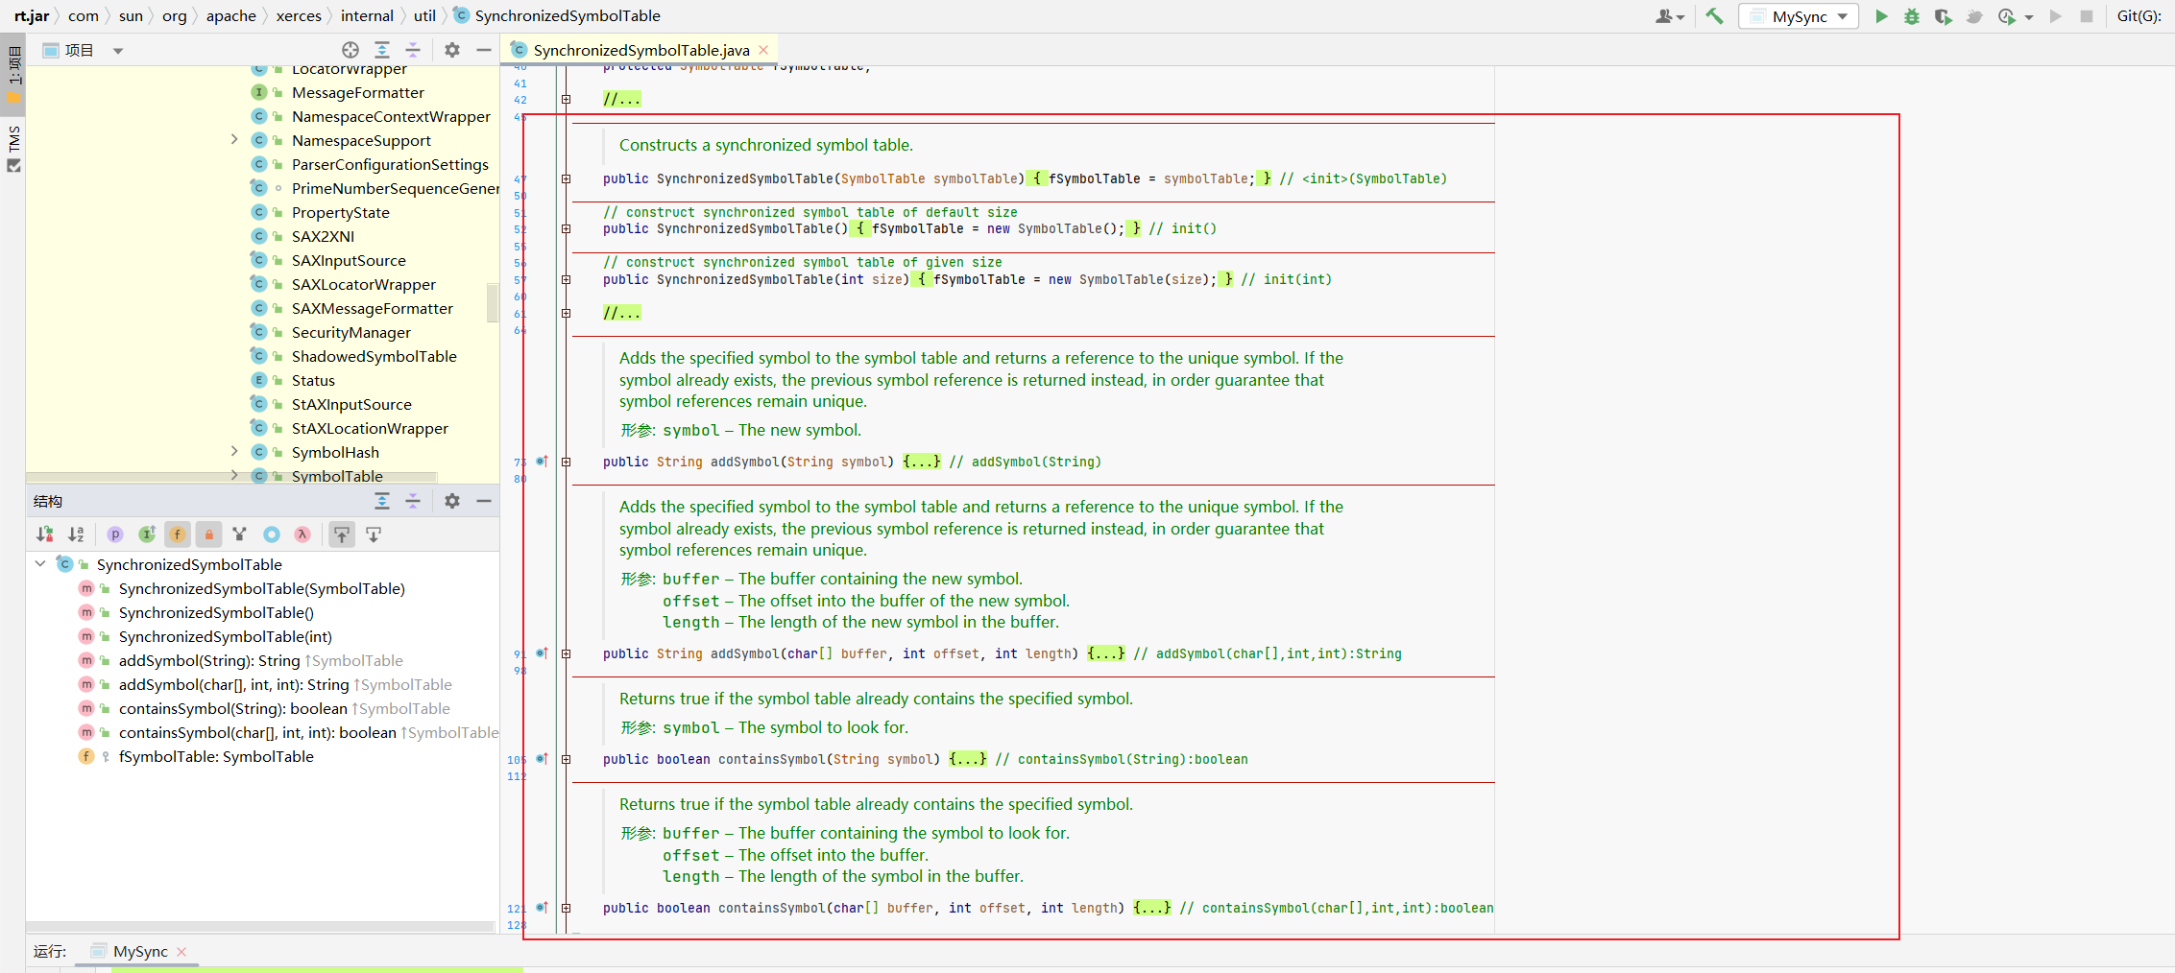Click internal in the breadcrumb path
This screenshot has height=973, width=2175.
367,15
